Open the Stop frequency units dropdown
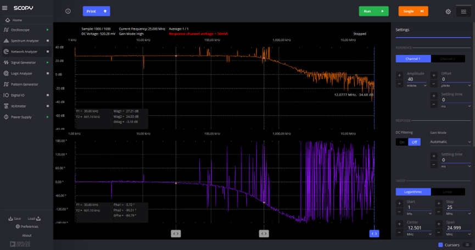The image size is (475, 250). (459, 214)
